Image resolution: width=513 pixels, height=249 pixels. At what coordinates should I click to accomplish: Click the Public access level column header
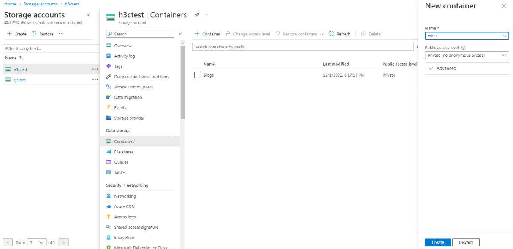tap(400, 64)
